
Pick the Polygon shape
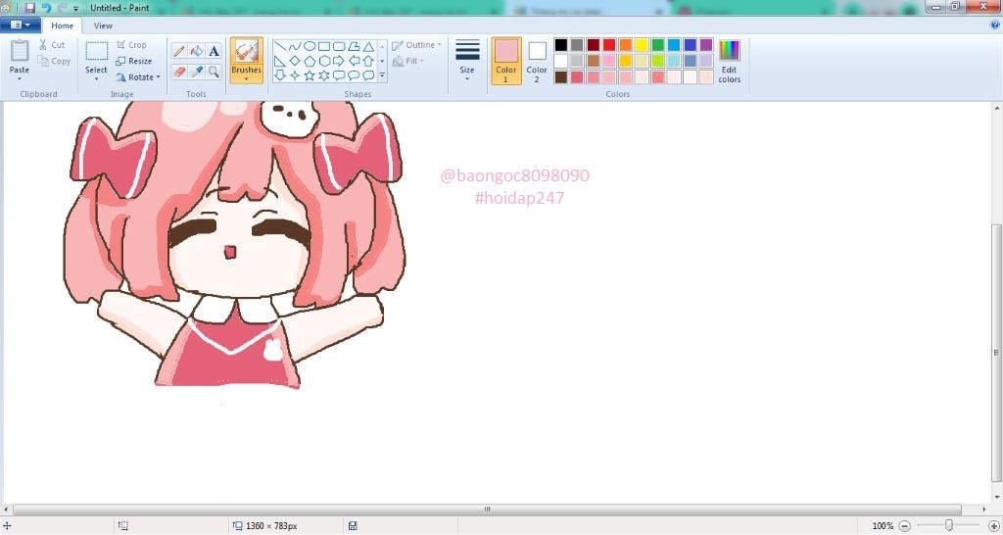tap(354, 47)
